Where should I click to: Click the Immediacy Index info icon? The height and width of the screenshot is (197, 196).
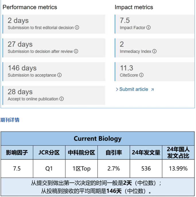[154, 51]
